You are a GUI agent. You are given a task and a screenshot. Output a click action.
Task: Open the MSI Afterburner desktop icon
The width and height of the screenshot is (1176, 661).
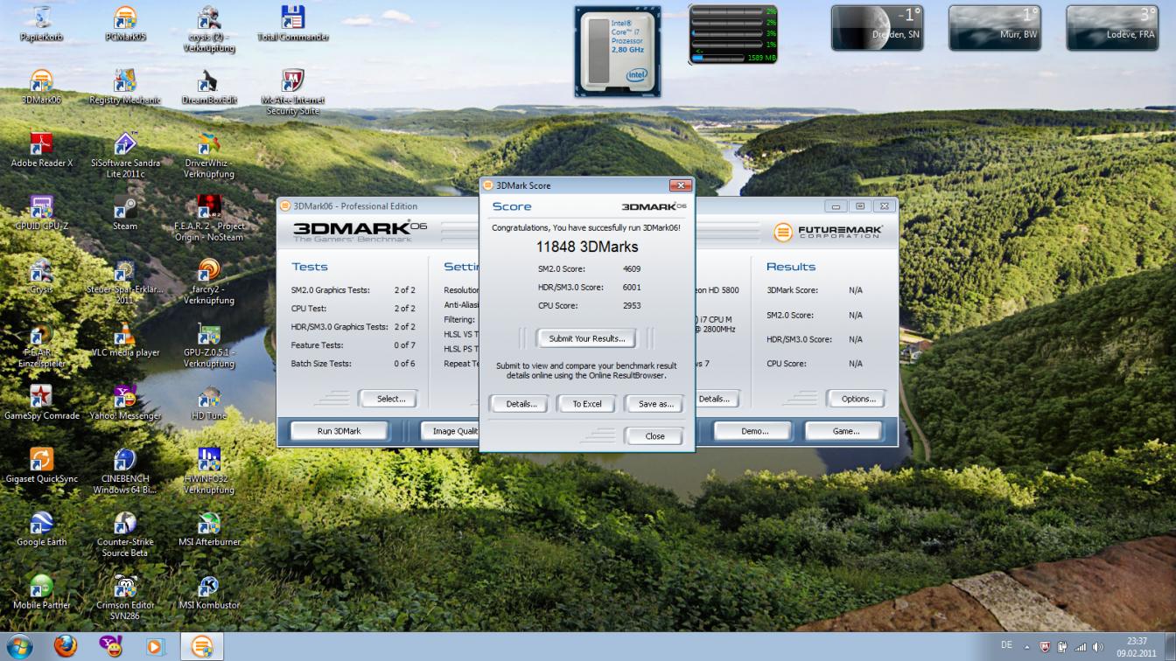coord(208,527)
